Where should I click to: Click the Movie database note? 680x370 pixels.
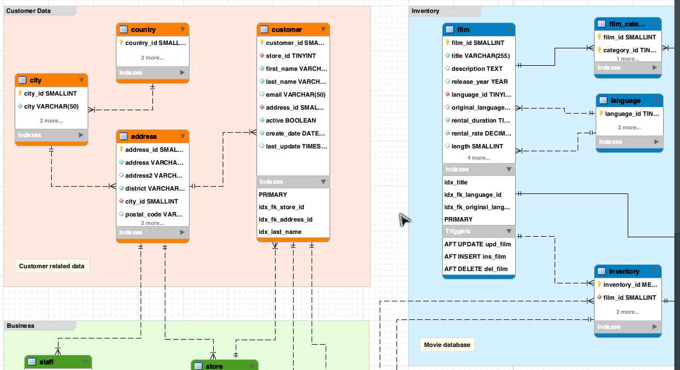click(447, 345)
